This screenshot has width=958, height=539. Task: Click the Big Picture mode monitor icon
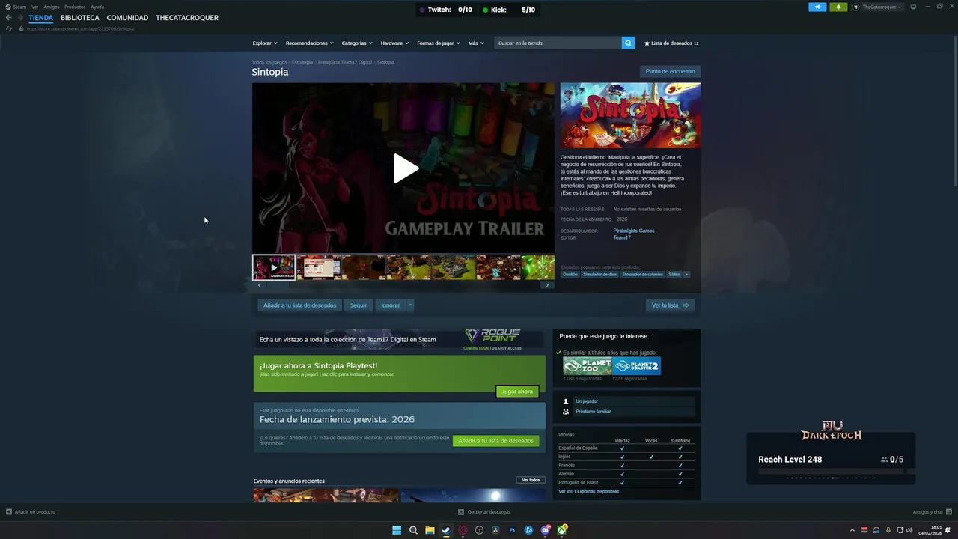913,7
